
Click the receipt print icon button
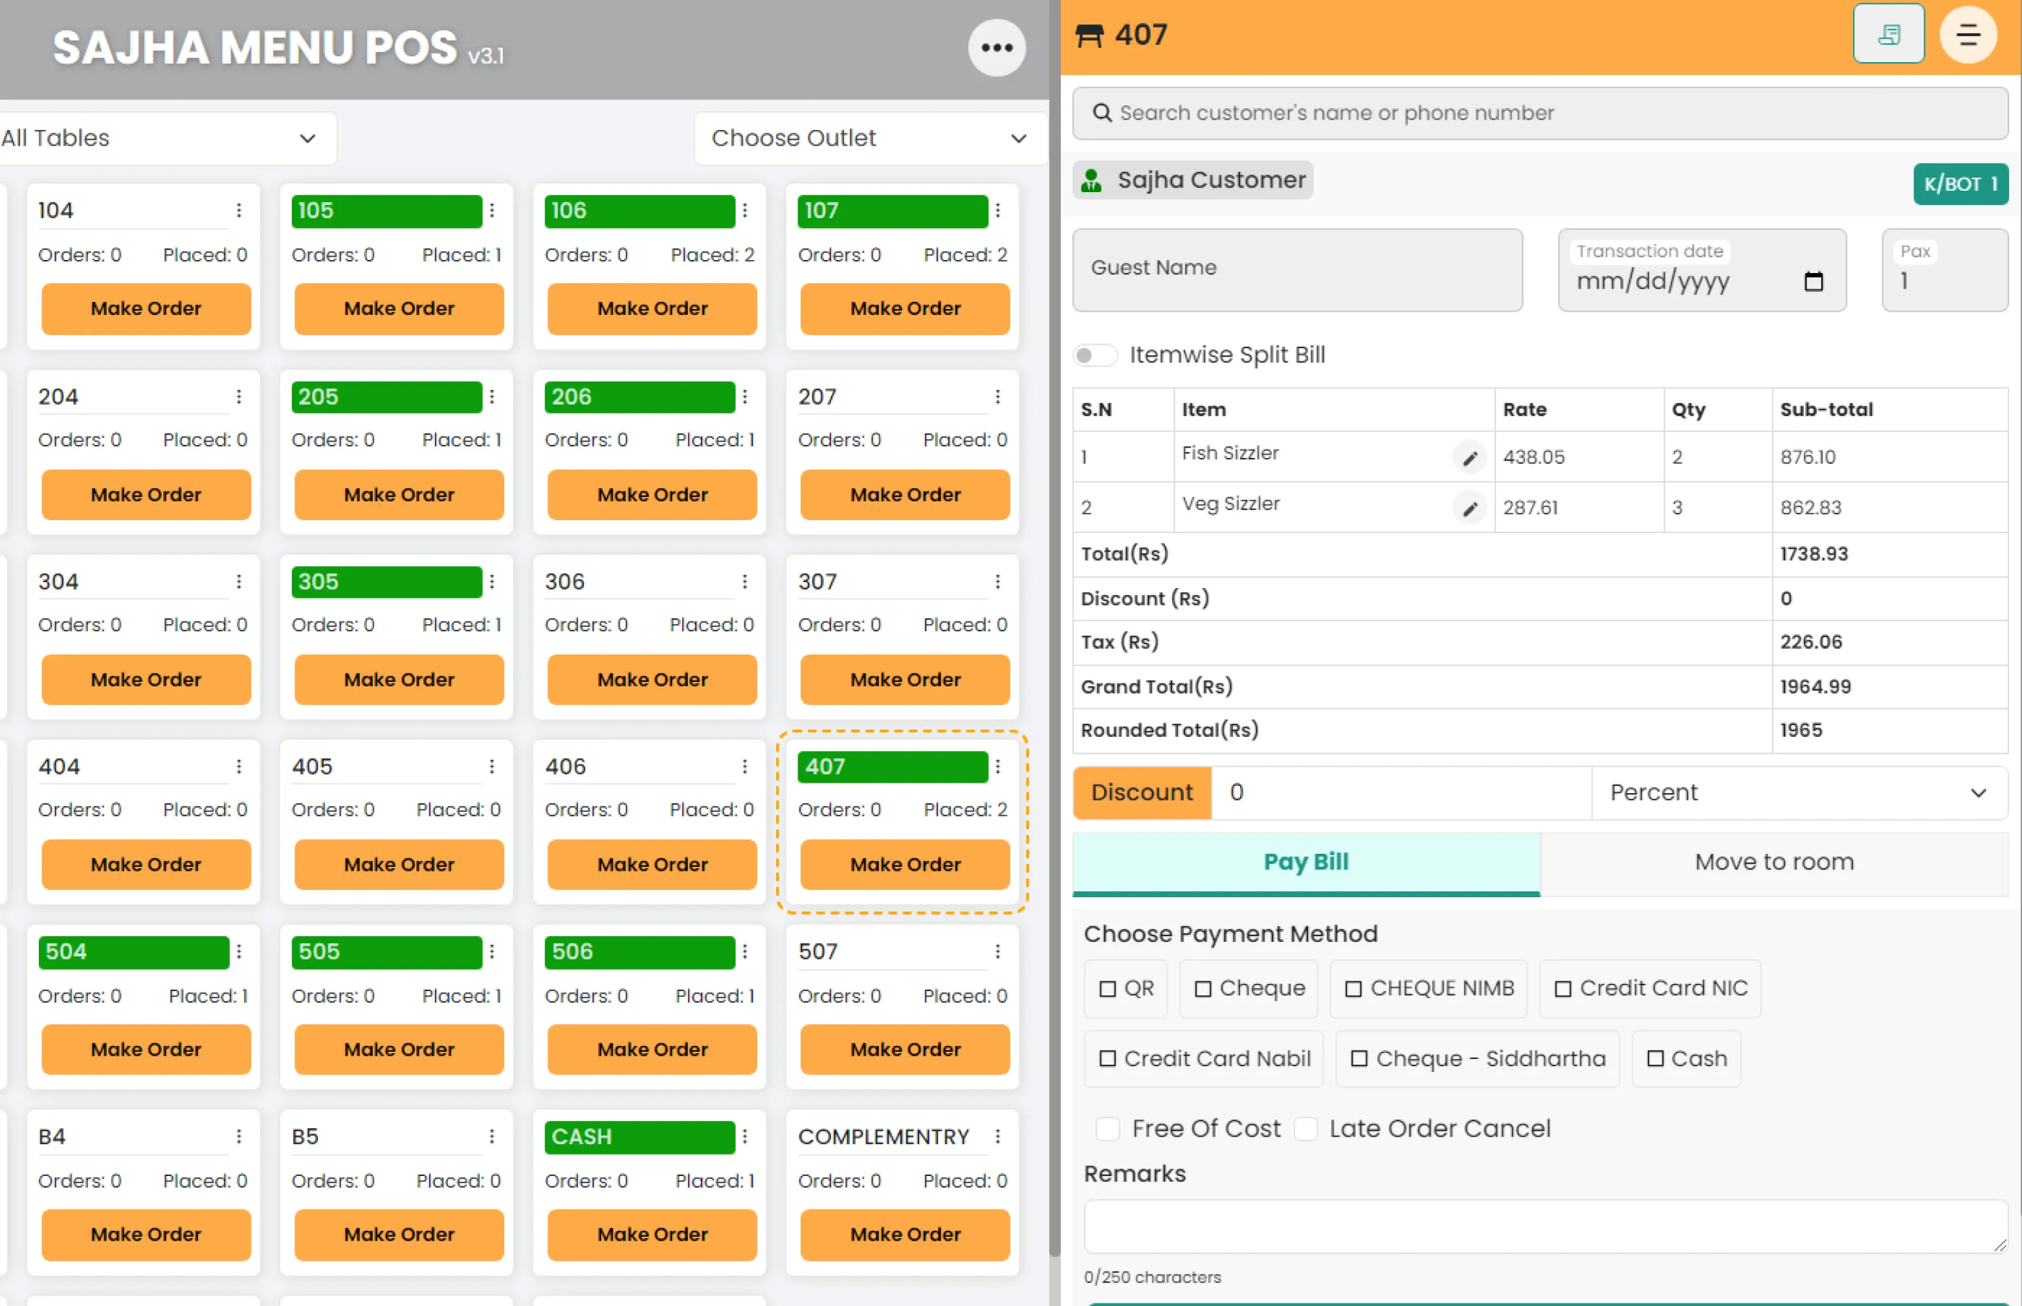(1888, 34)
